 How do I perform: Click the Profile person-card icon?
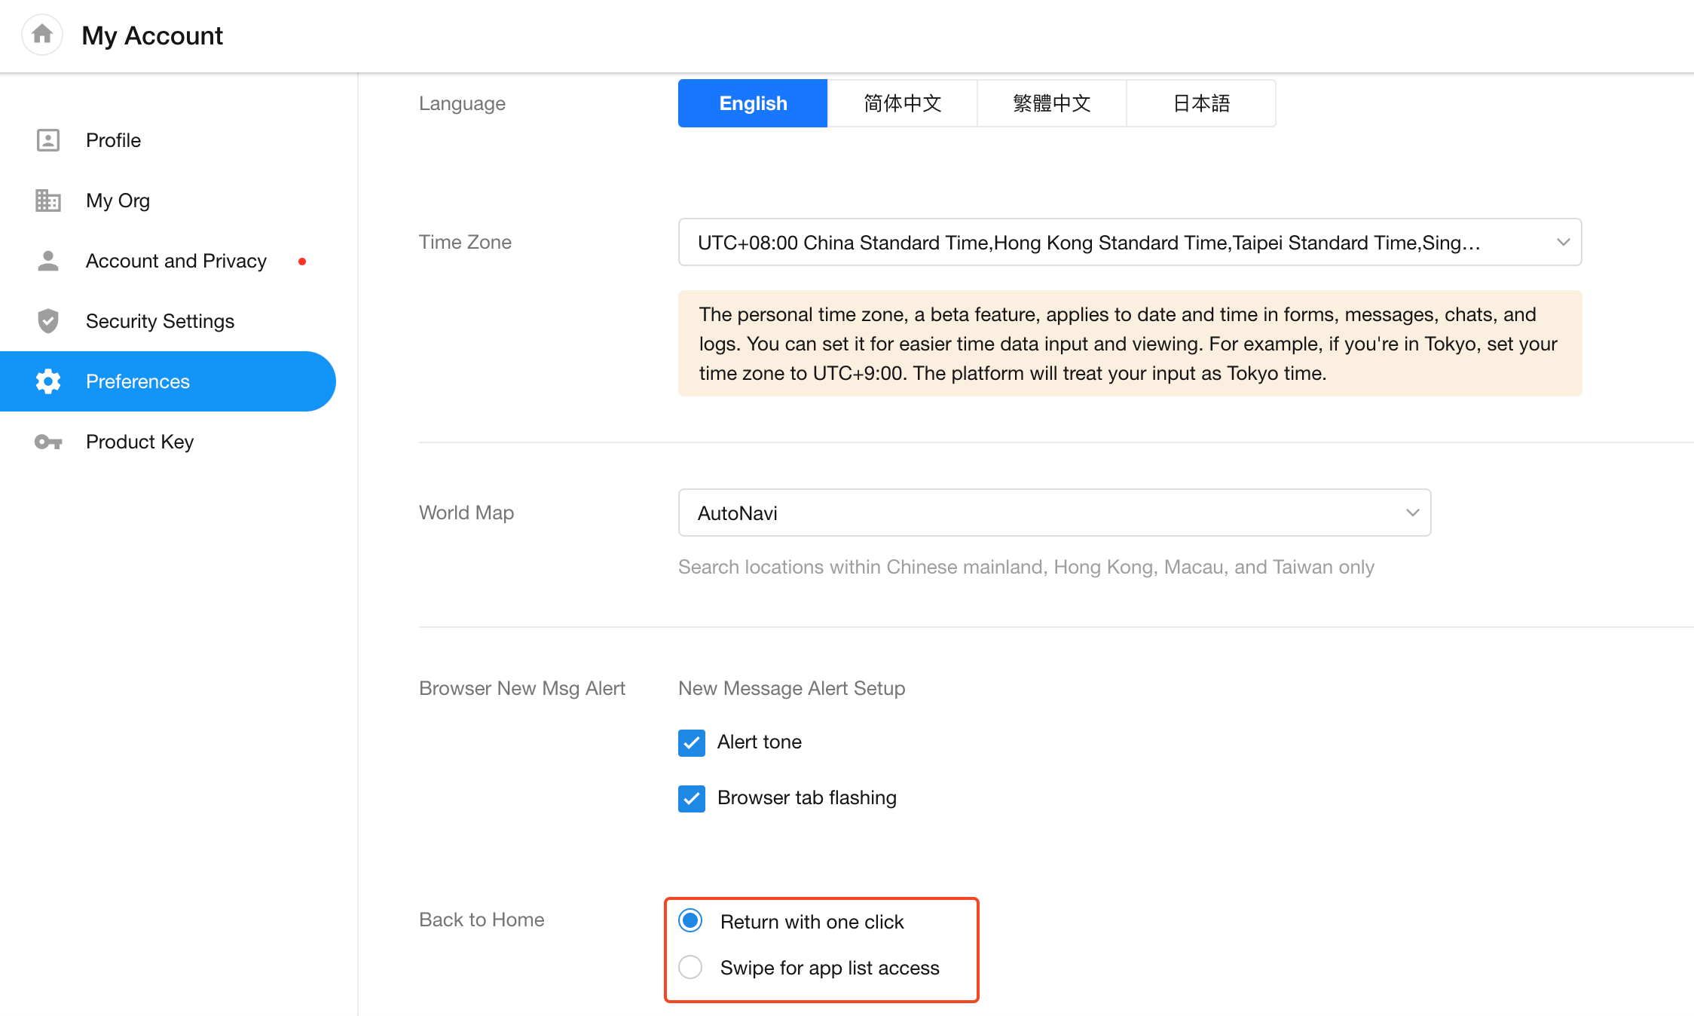(x=48, y=140)
